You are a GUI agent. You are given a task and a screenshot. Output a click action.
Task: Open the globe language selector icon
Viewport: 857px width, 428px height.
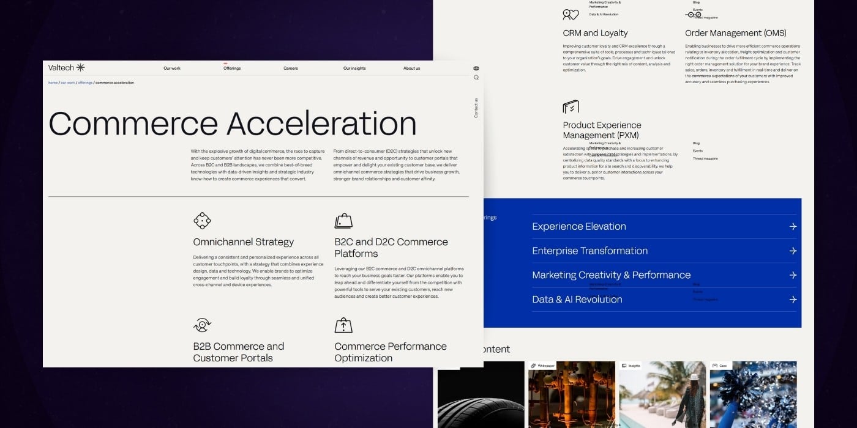476,68
